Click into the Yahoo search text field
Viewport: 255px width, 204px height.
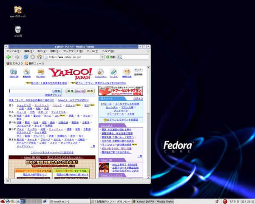coord(30,91)
